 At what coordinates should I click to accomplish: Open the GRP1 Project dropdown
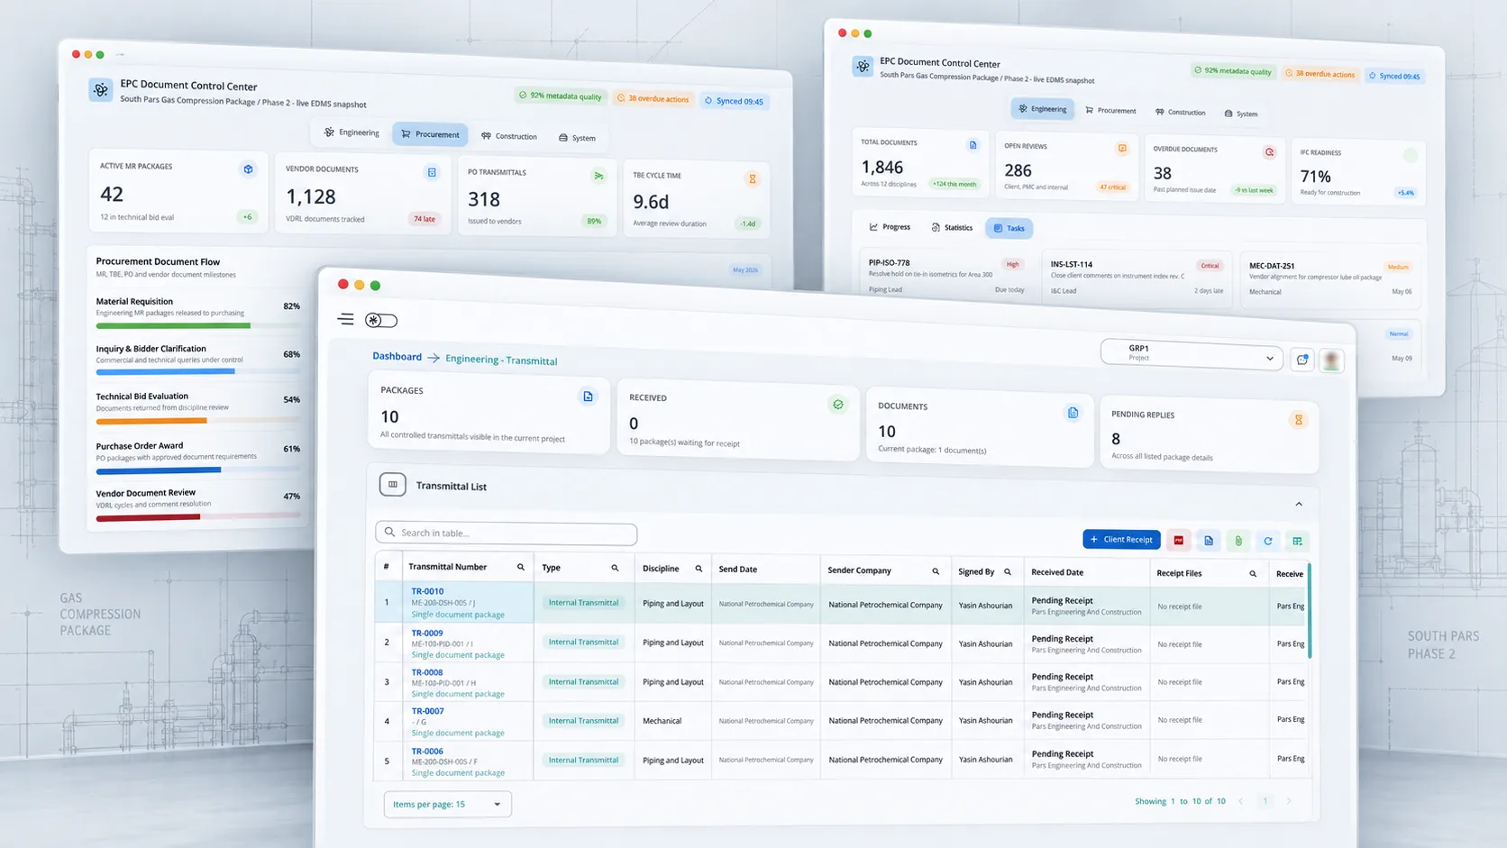pos(1192,353)
